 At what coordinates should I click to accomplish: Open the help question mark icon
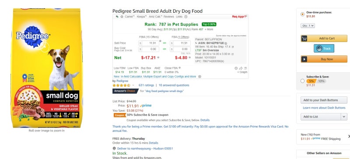click(x=185, y=17)
